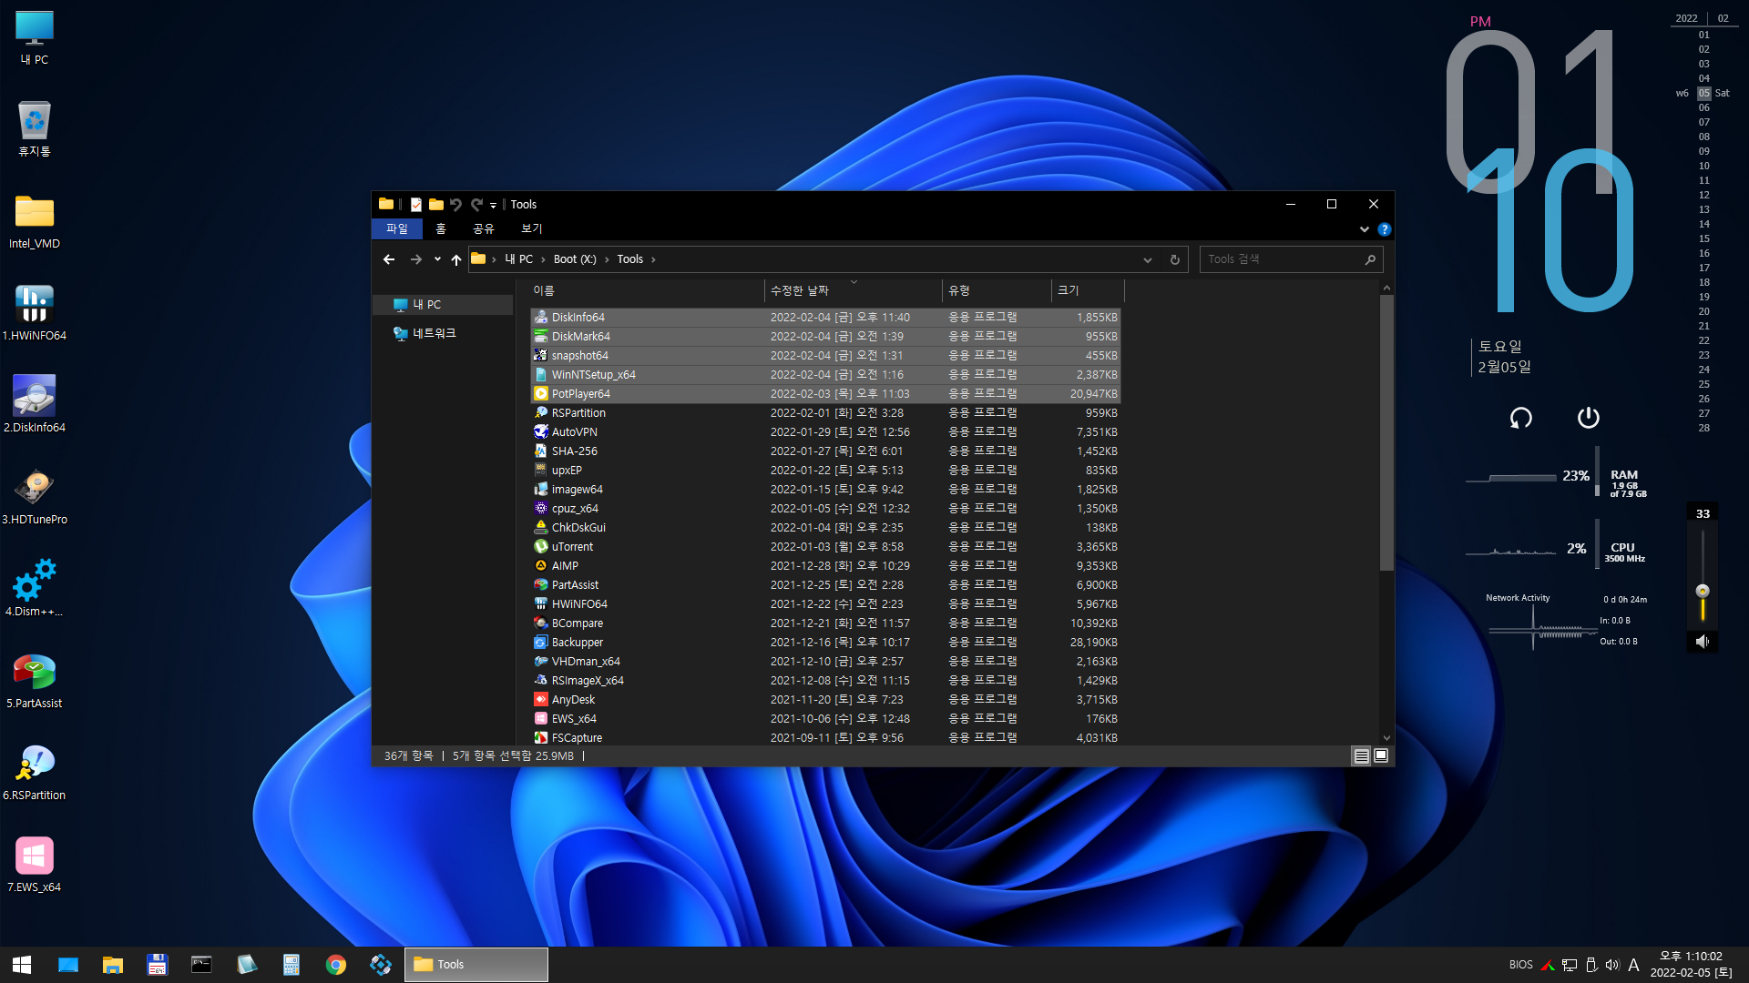Image resolution: width=1749 pixels, height=983 pixels.
Task: Open the command prompt taskbar icon
Action: tap(201, 965)
